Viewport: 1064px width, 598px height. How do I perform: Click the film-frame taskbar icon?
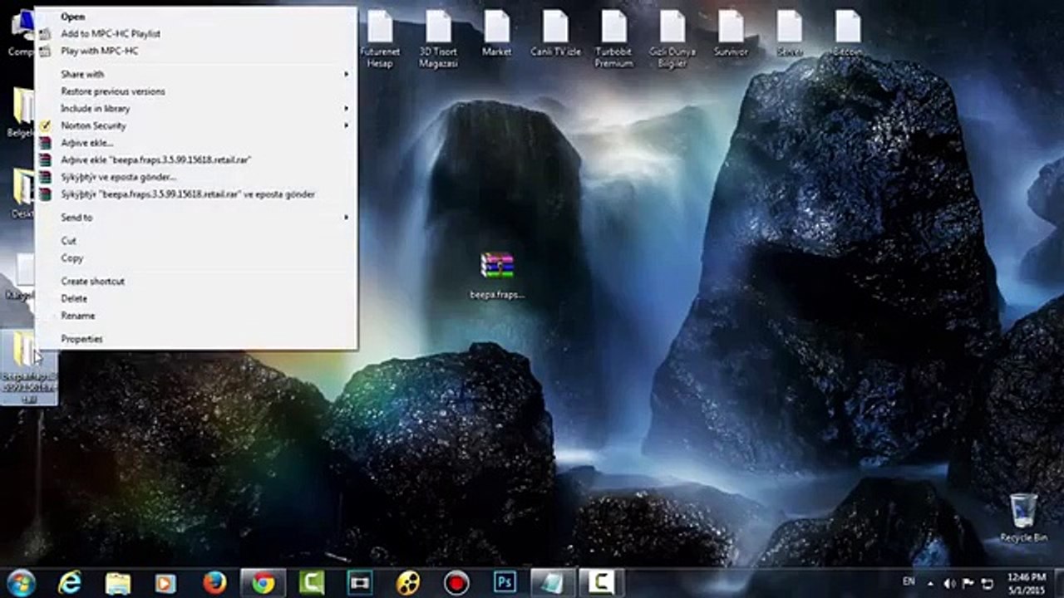[x=360, y=583]
